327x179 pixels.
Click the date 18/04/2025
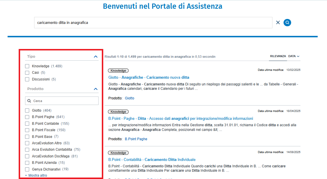[x=293, y=111]
